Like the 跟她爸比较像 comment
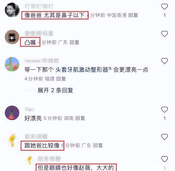The width and height of the screenshot is (175, 171). [x=164, y=137]
